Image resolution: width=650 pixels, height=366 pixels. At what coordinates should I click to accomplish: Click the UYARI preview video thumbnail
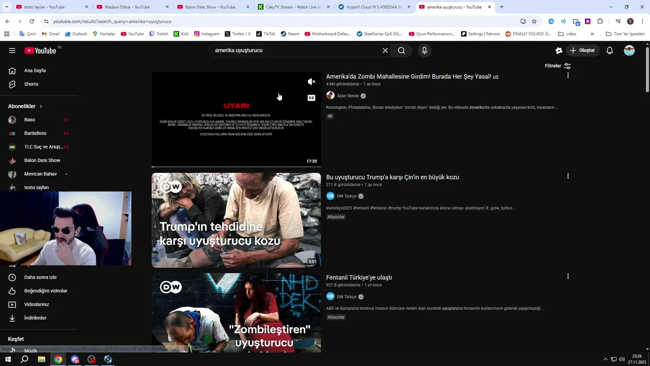point(236,119)
